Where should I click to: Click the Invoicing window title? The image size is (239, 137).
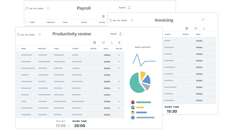coord(164,20)
